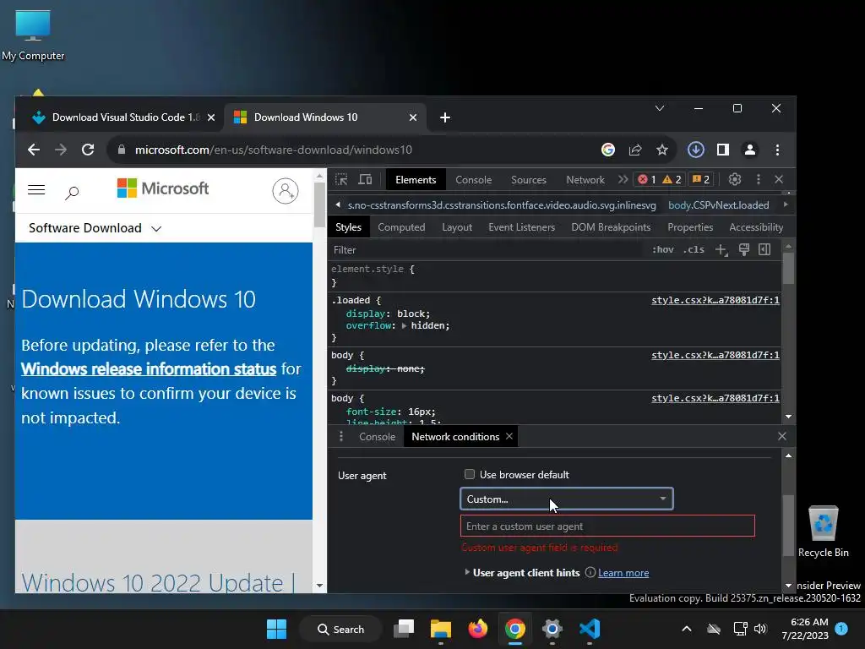Open the Custom... user agent dropdown
865x649 pixels.
[x=567, y=499]
